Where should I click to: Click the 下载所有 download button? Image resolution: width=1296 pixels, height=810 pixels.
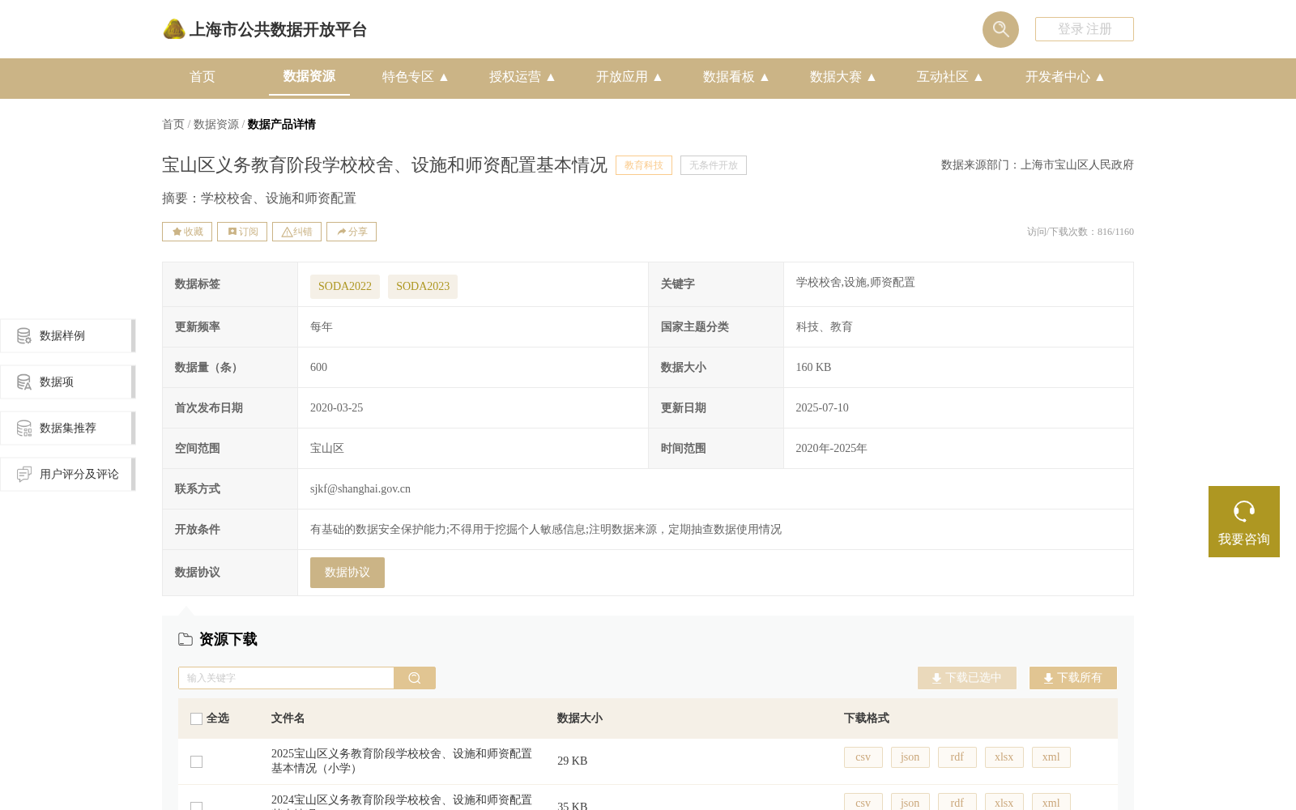pos(1073,678)
